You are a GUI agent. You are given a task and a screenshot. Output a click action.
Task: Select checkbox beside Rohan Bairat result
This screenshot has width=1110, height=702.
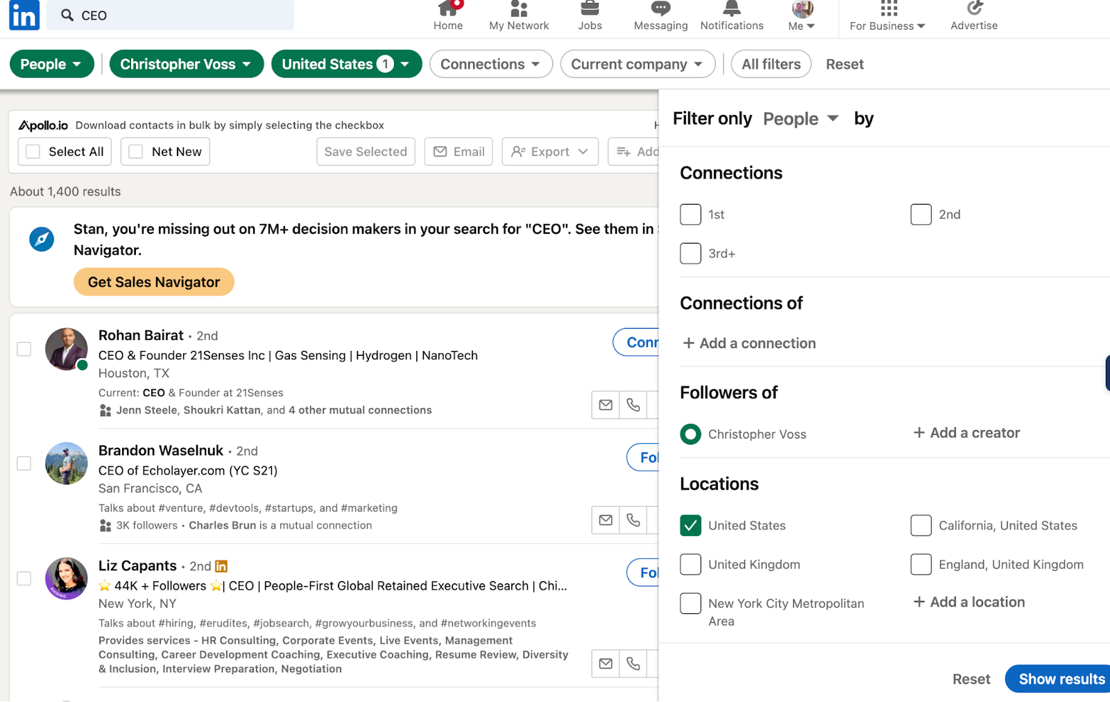pos(24,348)
